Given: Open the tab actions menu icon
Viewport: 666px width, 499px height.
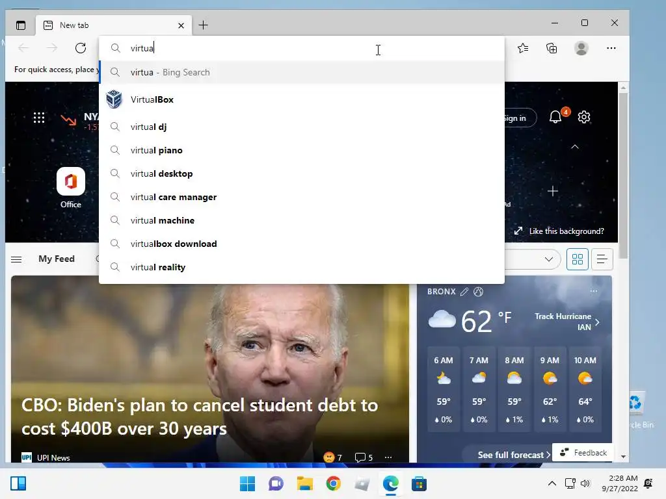Looking at the screenshot, I should (20, 25).
